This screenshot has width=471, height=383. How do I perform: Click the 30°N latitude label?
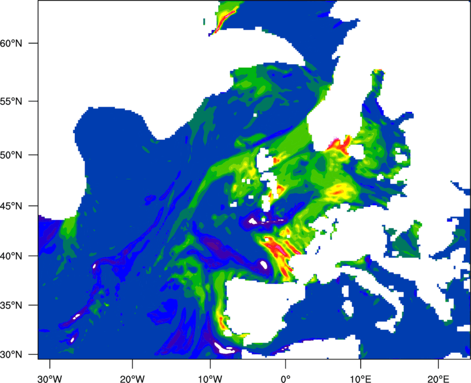(x=11, y=355)
